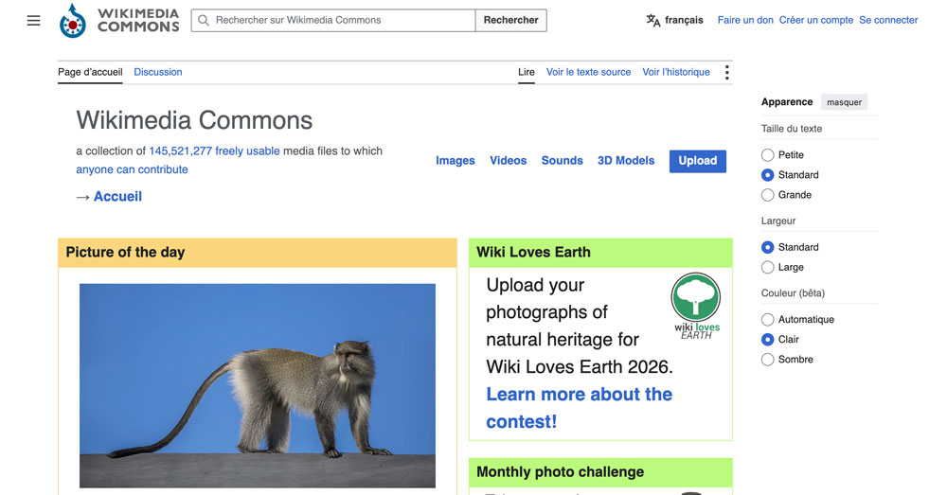
Task: Click the Monthly photo challenge heading
Action: (560, 472)
